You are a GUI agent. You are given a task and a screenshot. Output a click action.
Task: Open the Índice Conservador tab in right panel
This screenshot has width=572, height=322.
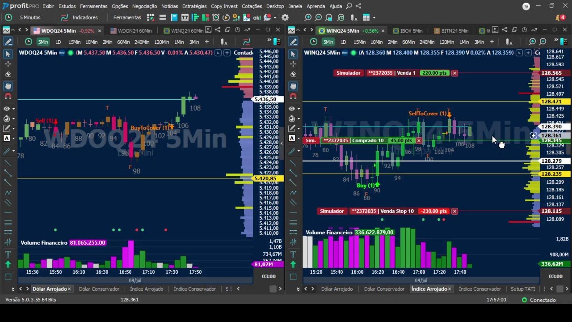click(479, 289)
